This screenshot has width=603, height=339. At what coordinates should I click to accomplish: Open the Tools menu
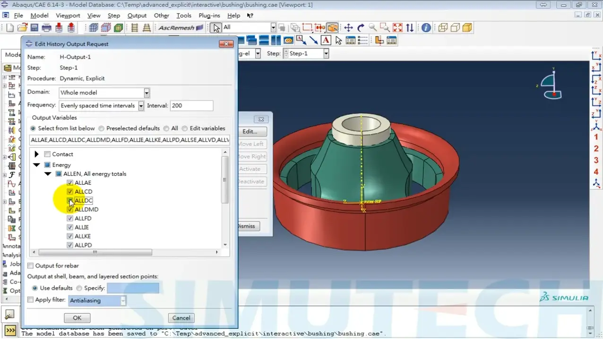(184, 16)
